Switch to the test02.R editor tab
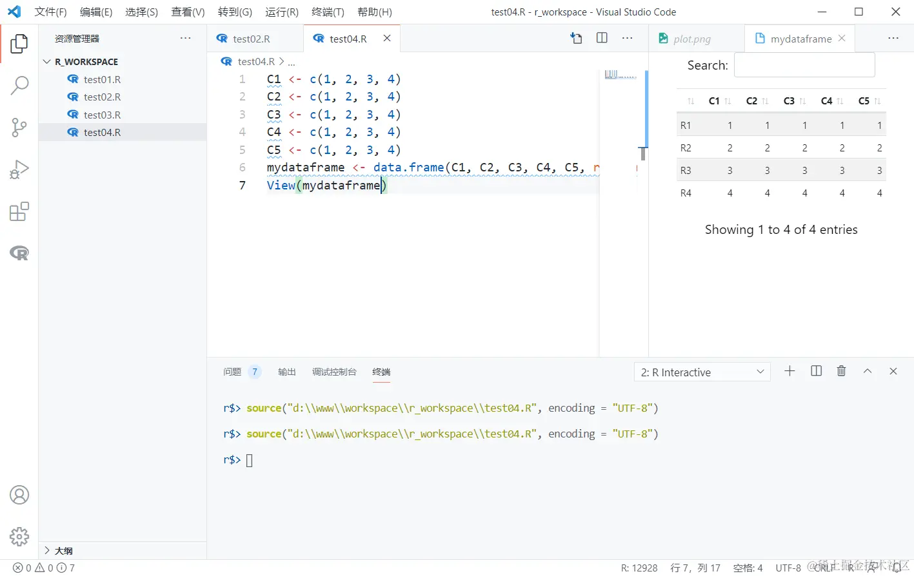 click(x=255, y=39)
